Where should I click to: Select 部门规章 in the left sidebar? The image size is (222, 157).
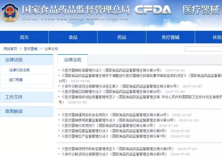16,80
